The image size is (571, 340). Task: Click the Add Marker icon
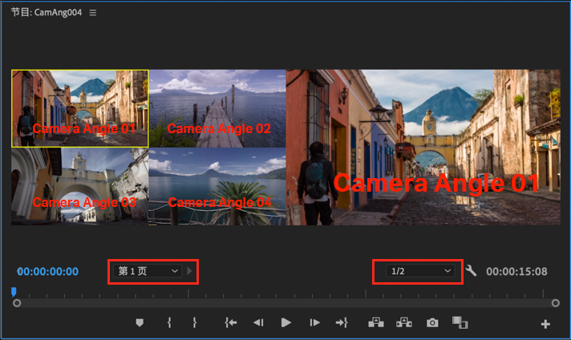point(140,322)
